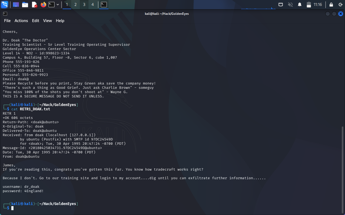The height and width of the screenshot is (215, 345).
Task: Click the 'Delivered-To: doak@ubuntu' header
Action: click(x=30, y=131)
